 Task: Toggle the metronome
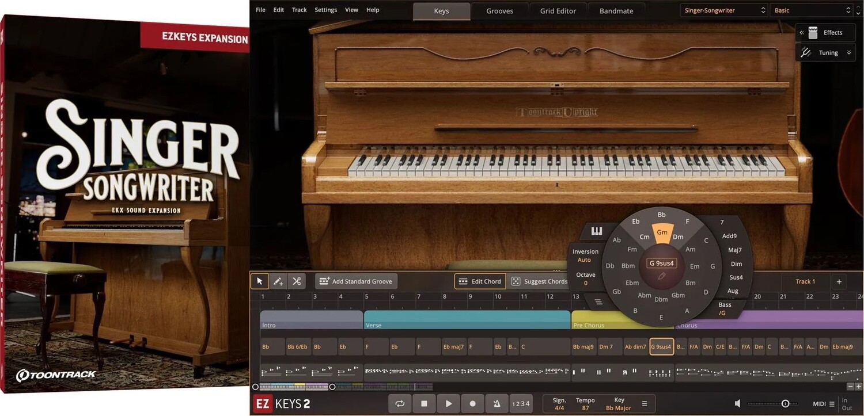[497, 404]
